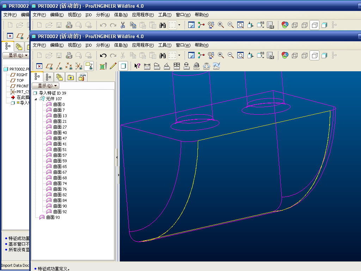This screenshot has width=361, height=271.
Task: Toggle datum axis display
Action: click(x=59, y=66)
